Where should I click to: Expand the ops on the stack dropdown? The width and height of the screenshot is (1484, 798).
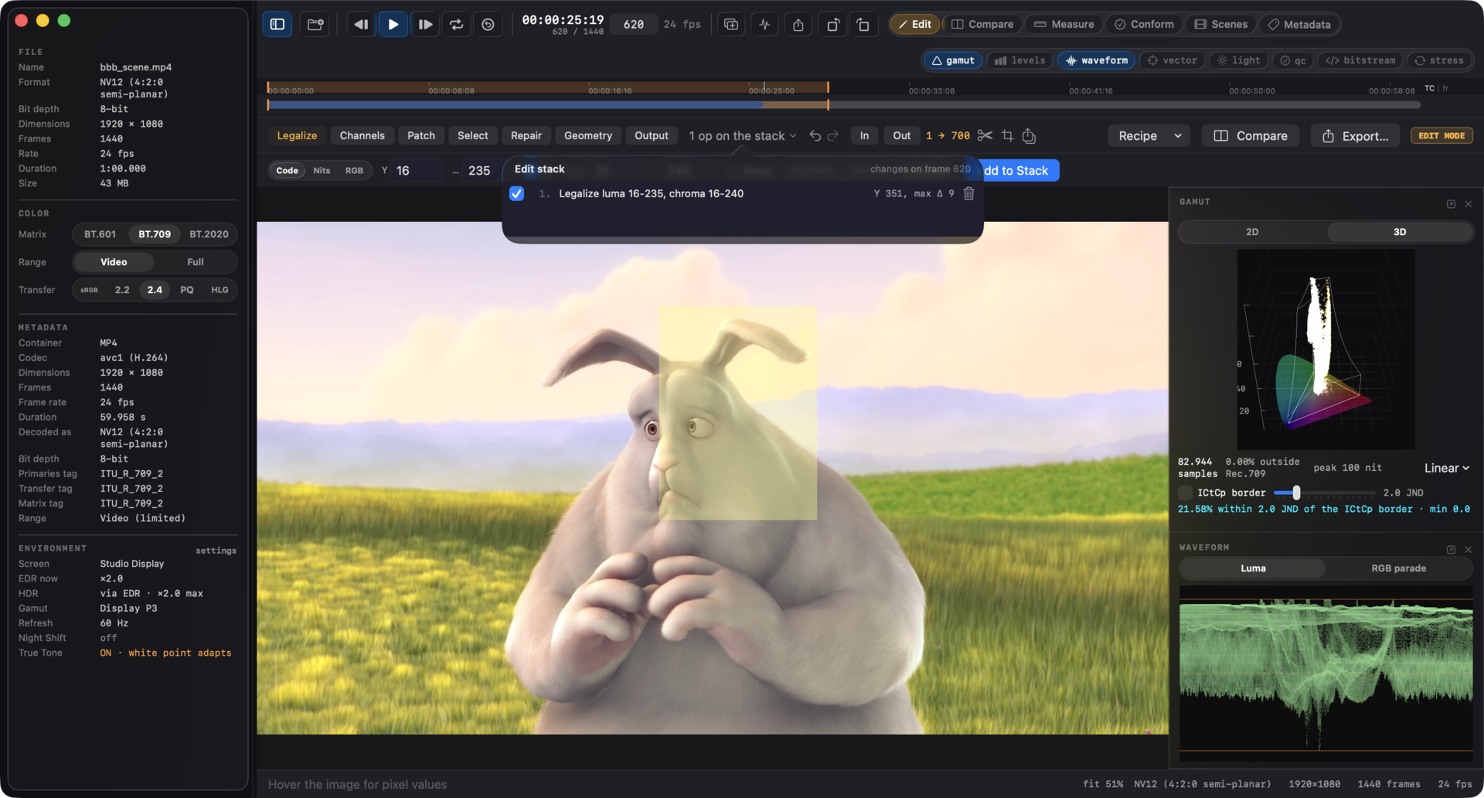[742, 135]
